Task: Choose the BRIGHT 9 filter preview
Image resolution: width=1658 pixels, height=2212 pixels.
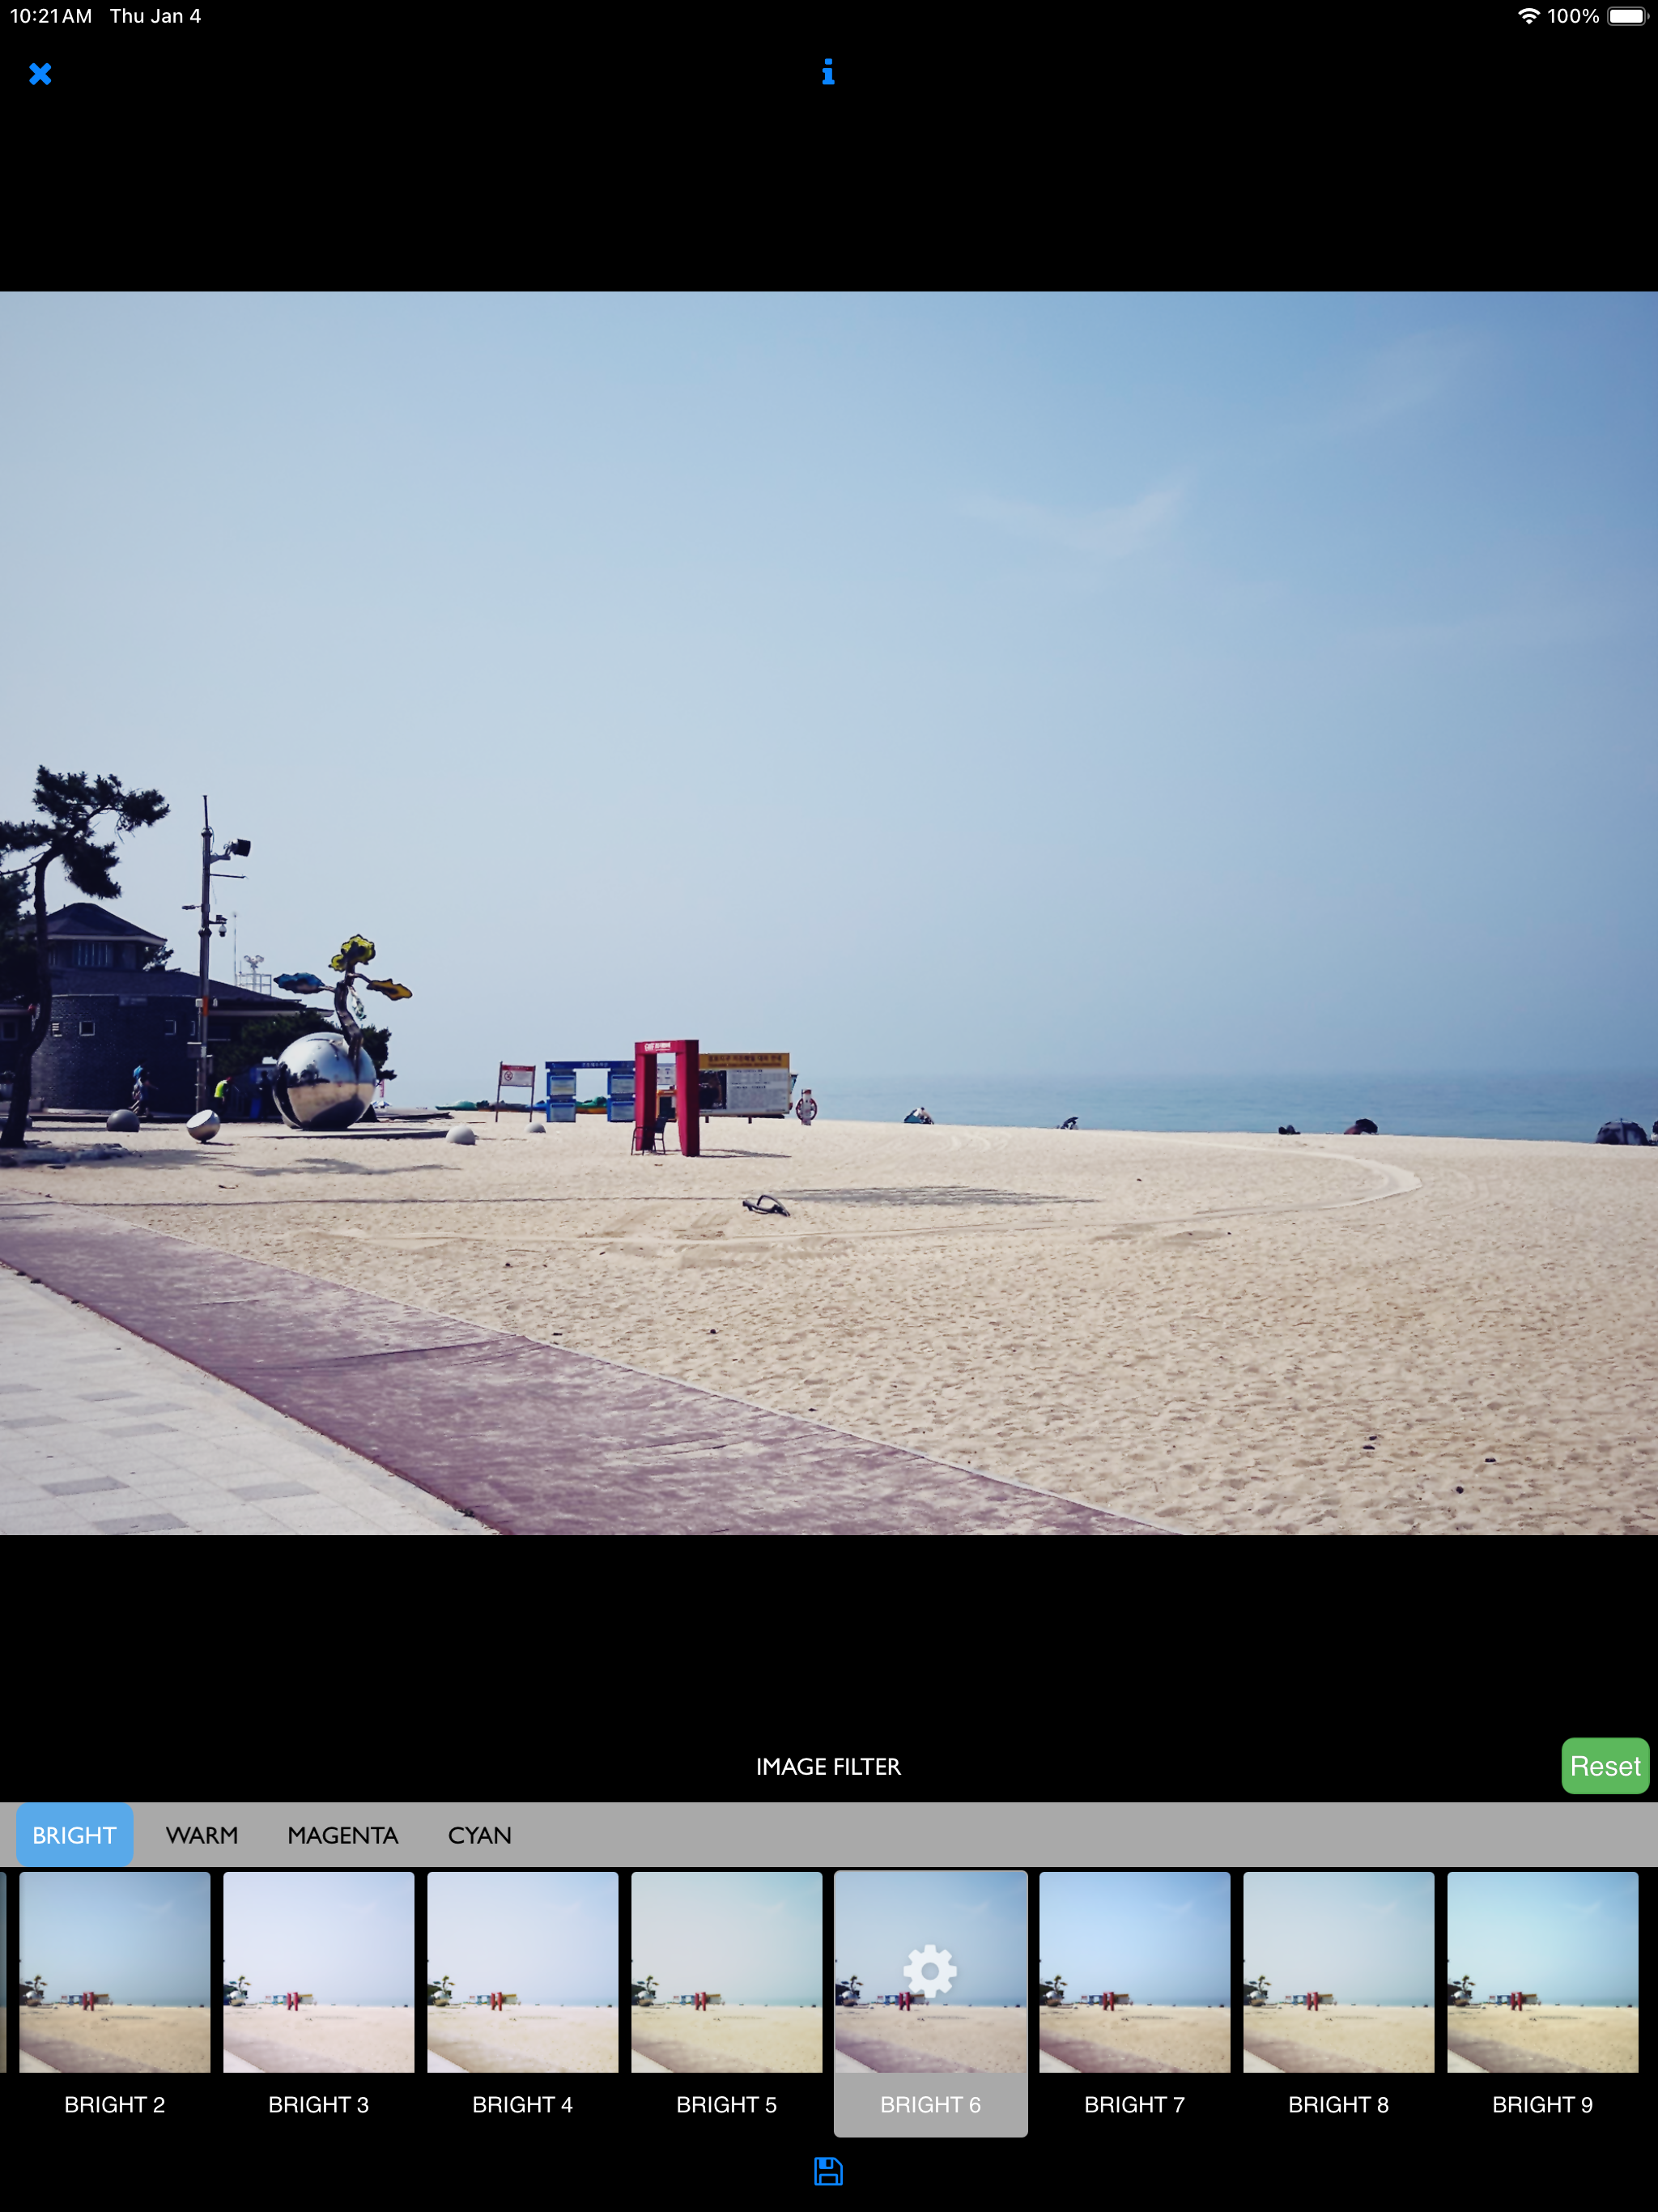Action: click(1543, 1972)
